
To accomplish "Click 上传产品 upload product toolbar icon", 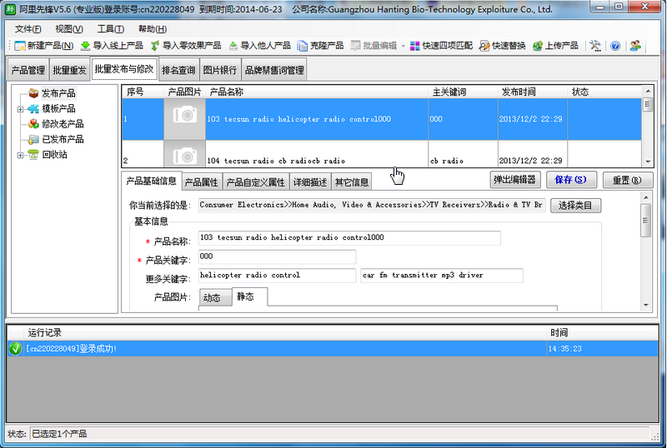I will pyautogui.click(x=539, y=46).
